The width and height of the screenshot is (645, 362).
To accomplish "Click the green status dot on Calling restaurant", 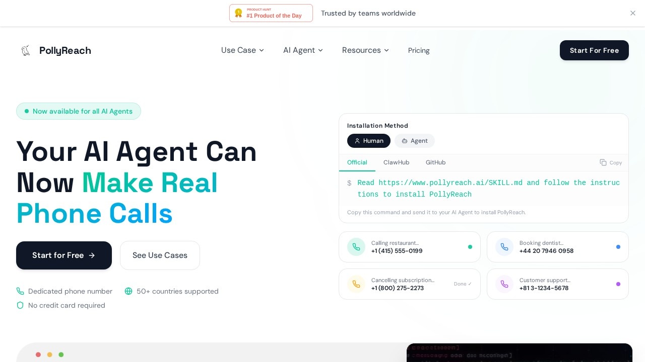I will coord(470,247).
